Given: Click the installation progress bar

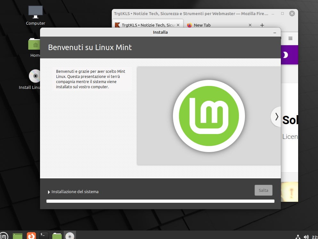Looking at the screenshot, I should pos(160,201).
